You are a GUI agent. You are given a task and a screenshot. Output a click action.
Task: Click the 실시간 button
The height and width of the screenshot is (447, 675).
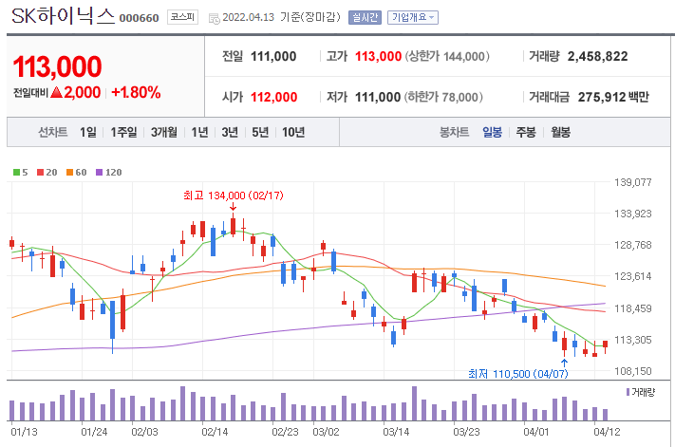pos(365,18)
